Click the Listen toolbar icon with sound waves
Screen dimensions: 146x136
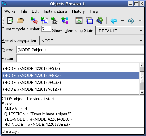click(34, 21)
